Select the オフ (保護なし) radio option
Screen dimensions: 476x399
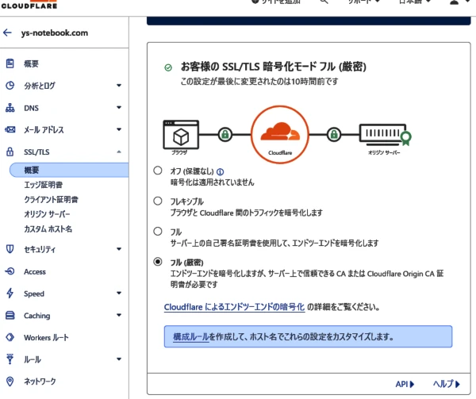tap(156, 171)
